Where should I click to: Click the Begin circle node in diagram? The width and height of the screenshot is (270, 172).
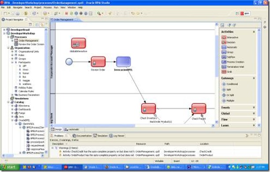(x=69, y=62)
